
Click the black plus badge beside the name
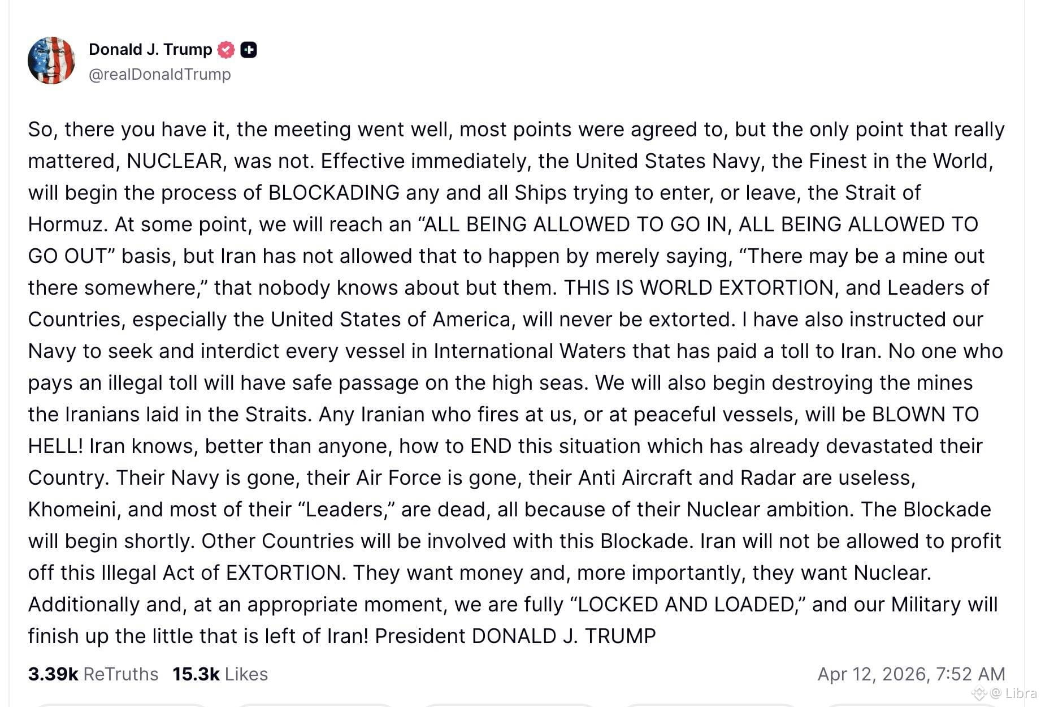tap(249, 50)
